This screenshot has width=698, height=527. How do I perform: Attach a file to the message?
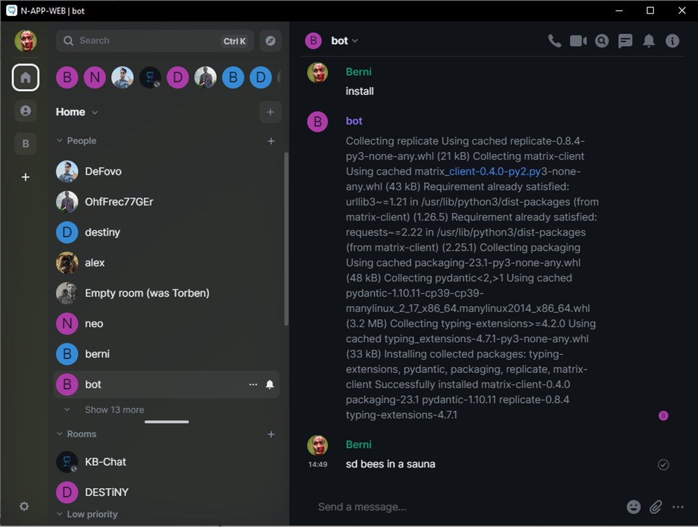click(x=655, y=507)
